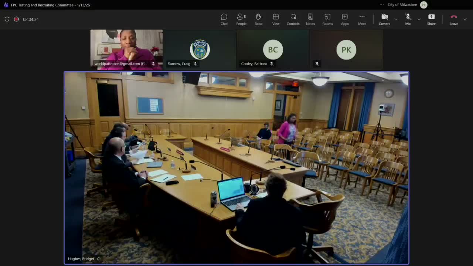Expand the Leave options arrow
Viewport: 473px width, 266px height.
coord(465,19)
